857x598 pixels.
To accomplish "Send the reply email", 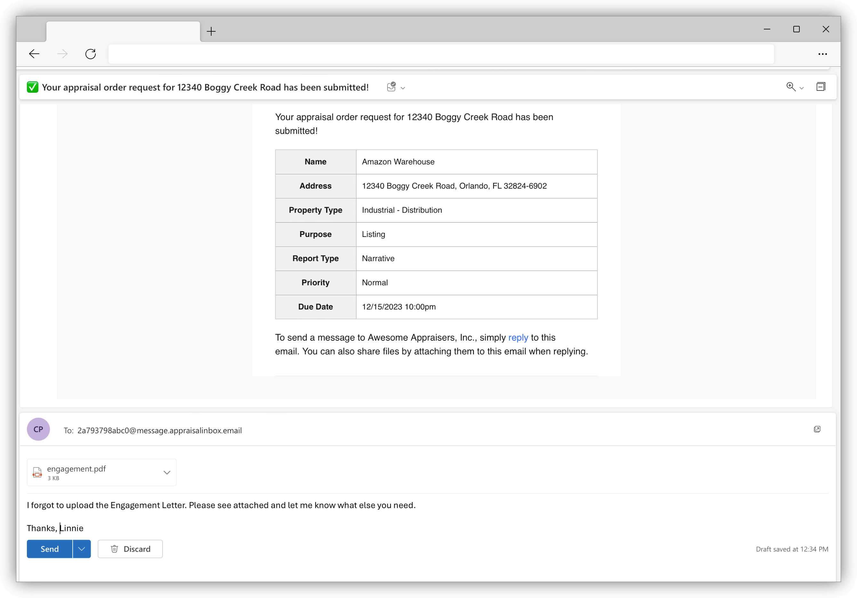I will [x=49, y=549].
